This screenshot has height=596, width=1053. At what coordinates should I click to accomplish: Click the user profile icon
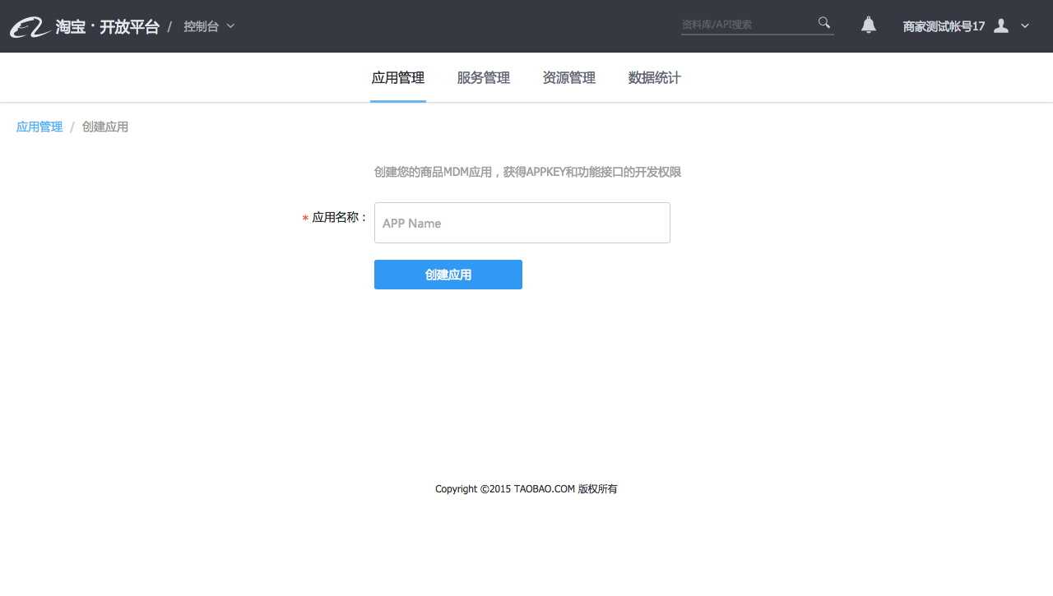[1000, 25]
